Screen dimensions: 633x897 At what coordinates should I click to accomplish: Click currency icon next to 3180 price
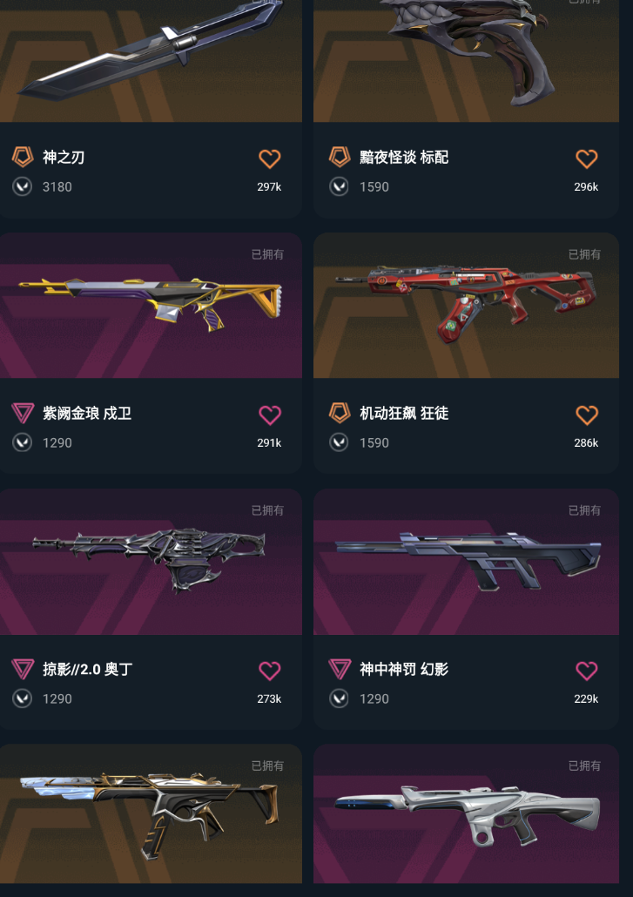[x=23, y=186]
